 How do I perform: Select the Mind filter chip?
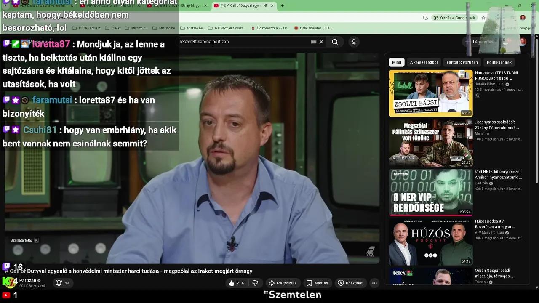[x=397, y=62]
